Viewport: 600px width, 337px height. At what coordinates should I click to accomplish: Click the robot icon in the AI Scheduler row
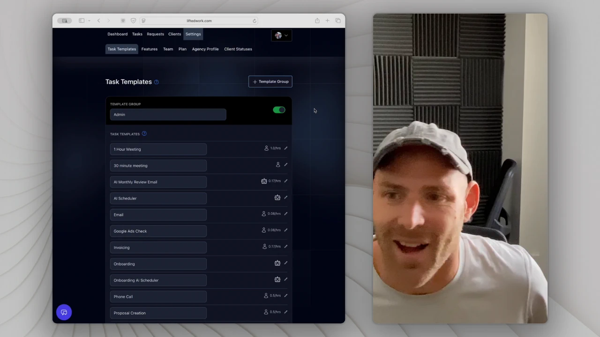[x=277, y=198]
